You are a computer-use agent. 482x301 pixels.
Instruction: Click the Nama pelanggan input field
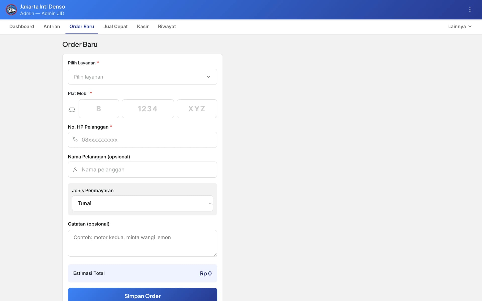click(142, 170)
